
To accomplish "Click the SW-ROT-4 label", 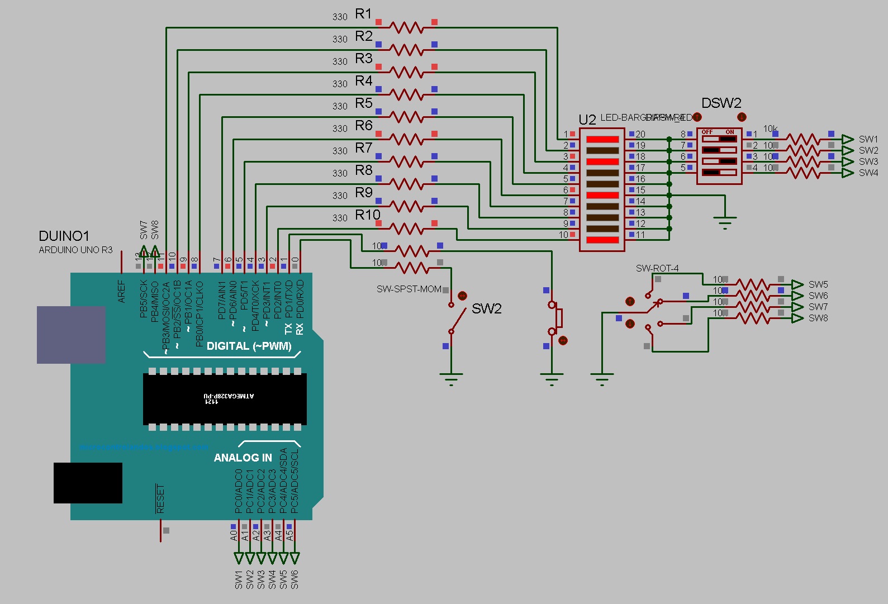I will point(657,268).
